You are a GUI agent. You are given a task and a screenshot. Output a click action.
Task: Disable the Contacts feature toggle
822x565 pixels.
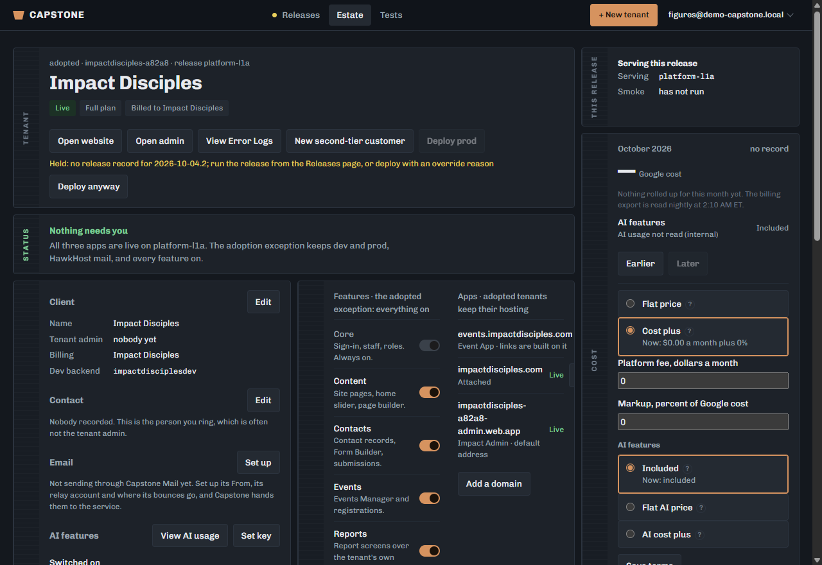click(430, 446)
